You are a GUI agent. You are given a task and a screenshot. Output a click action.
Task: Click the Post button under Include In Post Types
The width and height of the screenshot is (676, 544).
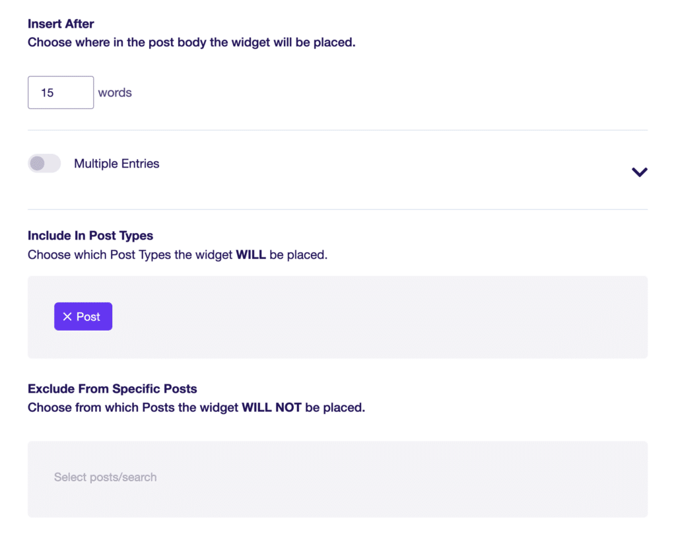coord(83,316)
